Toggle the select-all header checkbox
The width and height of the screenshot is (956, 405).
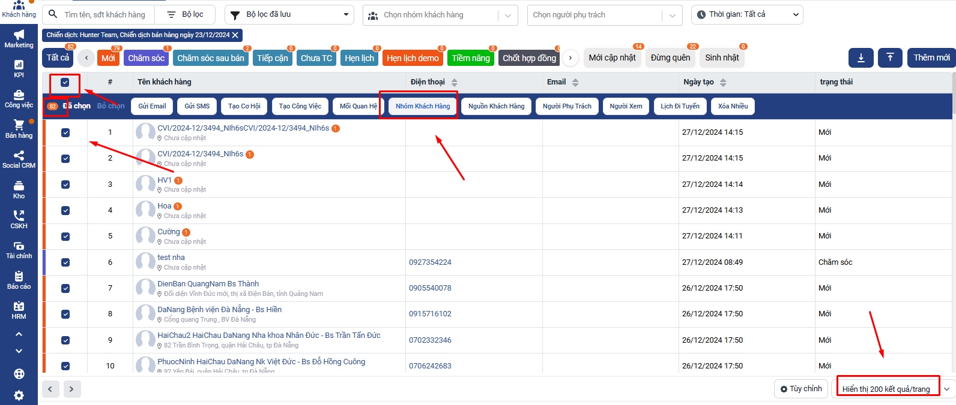pos(65,83)
